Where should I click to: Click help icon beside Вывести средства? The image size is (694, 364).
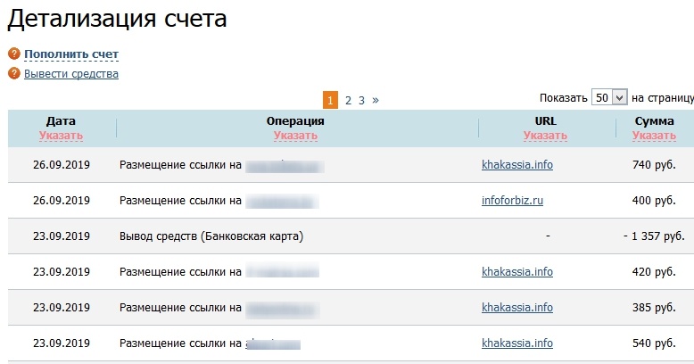(x=14, y=73)
